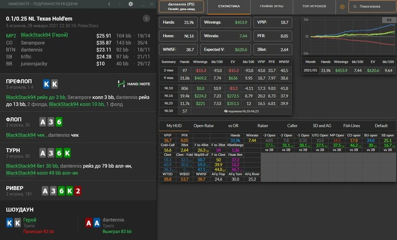Select the 2-max summary row
The width and height of the screenshot is (397, 240).
[225, 71]
